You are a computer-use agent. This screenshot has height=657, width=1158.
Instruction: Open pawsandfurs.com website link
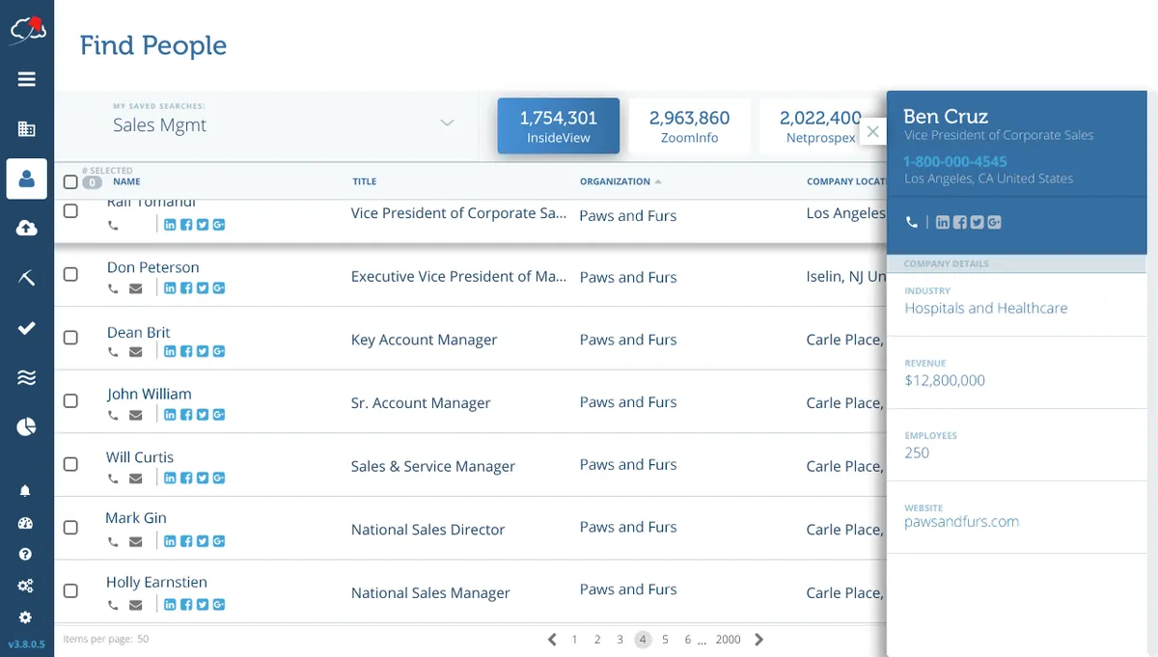coord(961,522)
